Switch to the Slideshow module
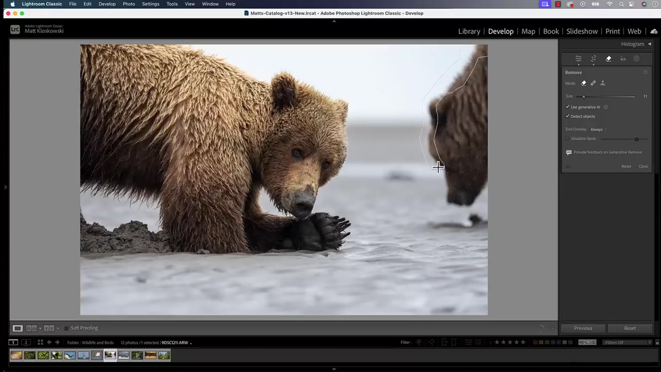This screenshot has width=661, height=372. coord(582,31)
